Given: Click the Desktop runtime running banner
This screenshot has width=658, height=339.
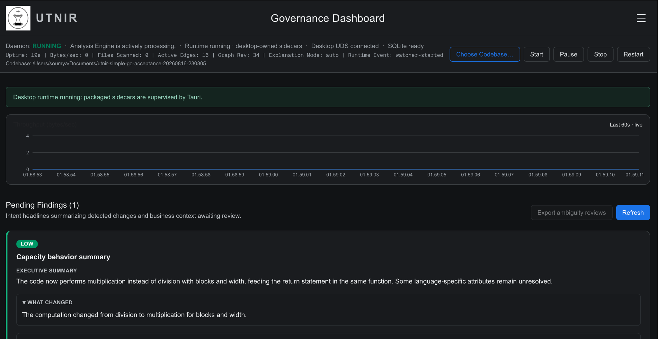Looking at the screenshot, I should tap(328, 97).
